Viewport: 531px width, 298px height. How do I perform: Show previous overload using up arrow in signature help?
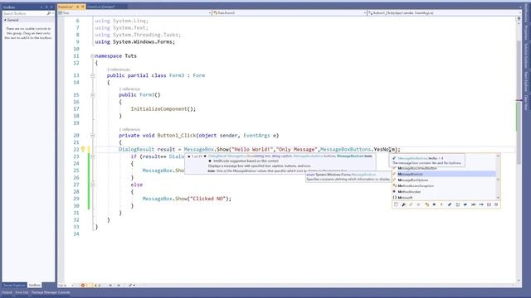click(x=189, y=156)
